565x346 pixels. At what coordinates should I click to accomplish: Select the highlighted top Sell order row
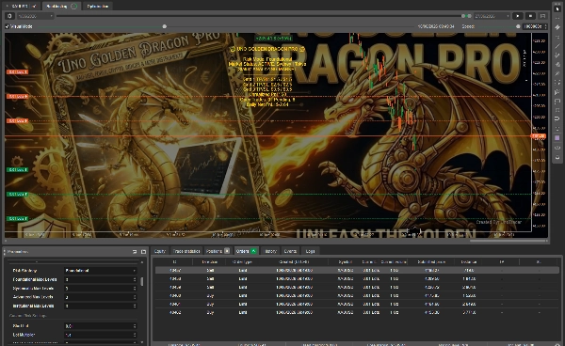[357, 270]
